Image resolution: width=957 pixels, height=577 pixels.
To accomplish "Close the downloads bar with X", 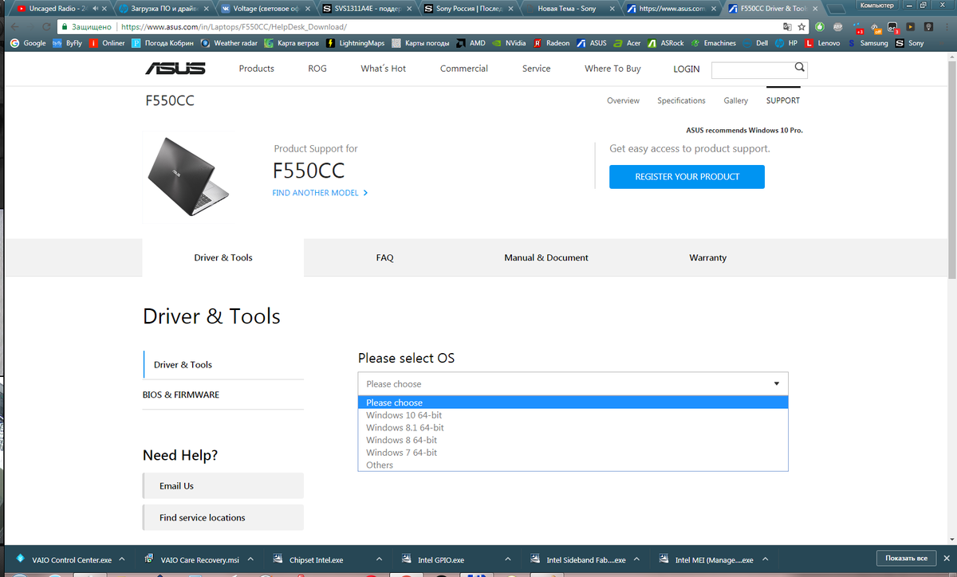I will pyautogui.click(x=946, y=558).
